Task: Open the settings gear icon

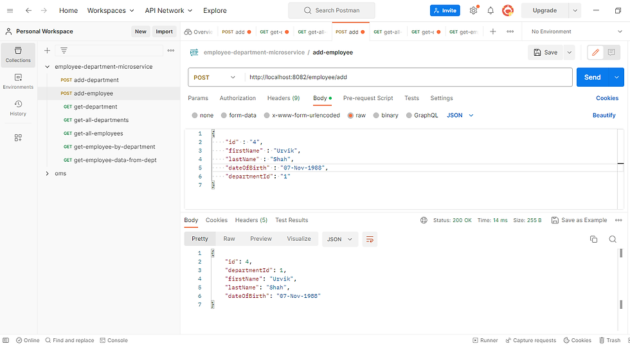Action: click(474, 10)
